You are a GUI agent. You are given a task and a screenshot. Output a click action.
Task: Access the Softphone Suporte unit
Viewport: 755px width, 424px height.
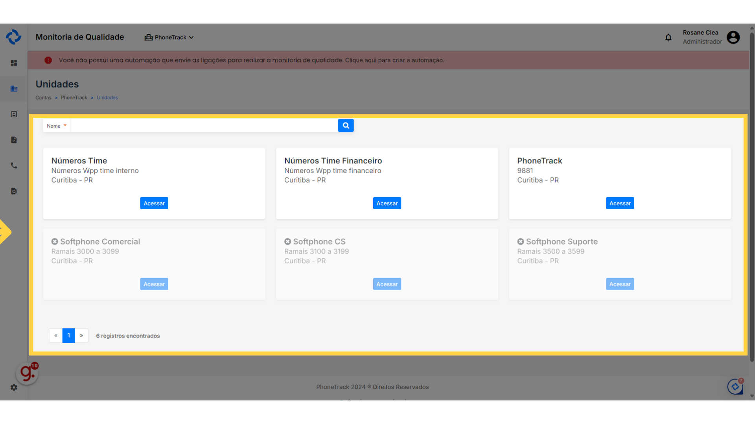[x=620, y=284]
